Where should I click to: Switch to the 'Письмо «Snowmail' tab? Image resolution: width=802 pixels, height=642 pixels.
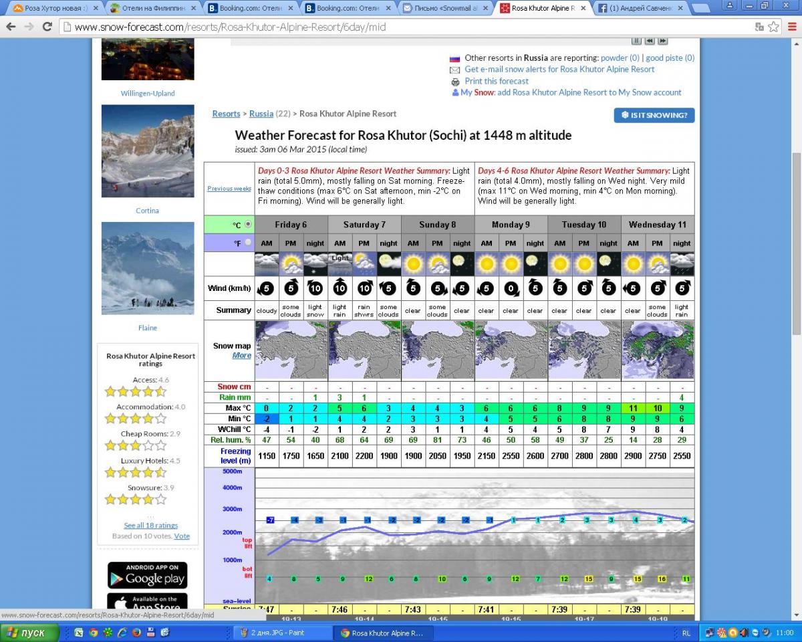coord(446,9)
